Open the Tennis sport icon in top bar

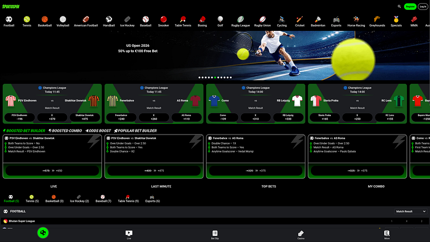26,21
